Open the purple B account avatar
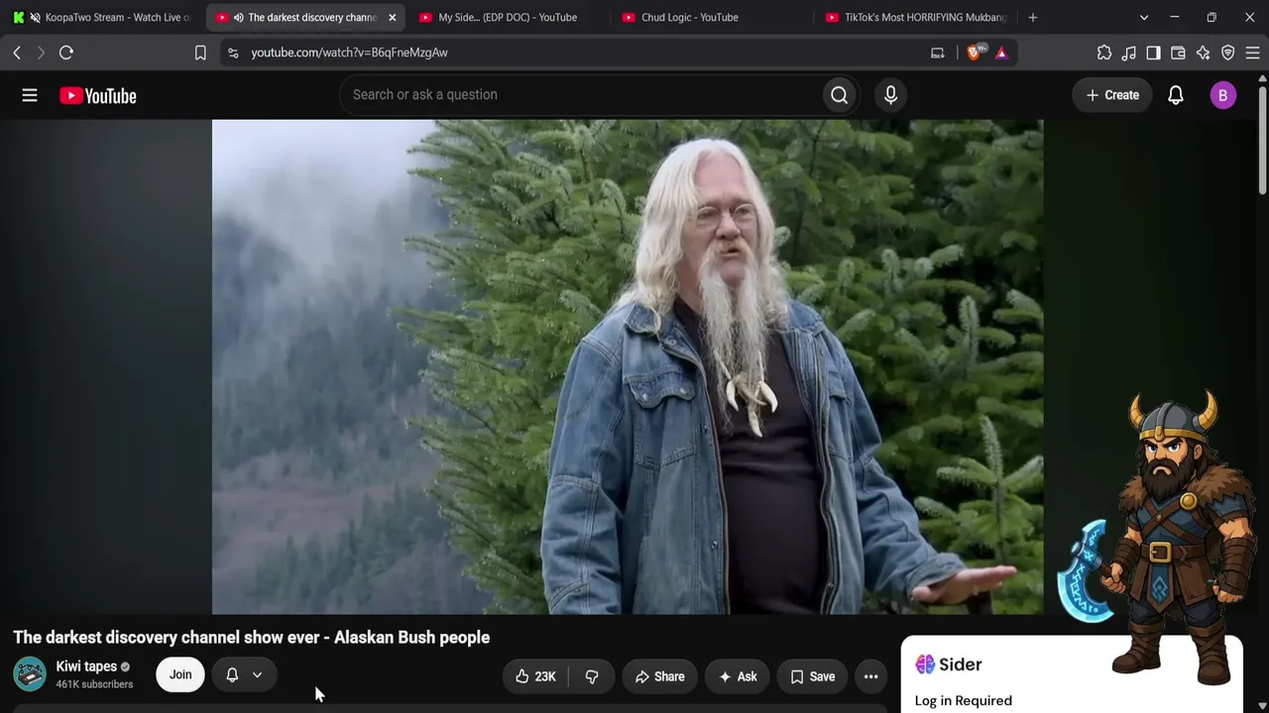This screenshot has width=1269, height=713. (x=1222, y=95)
